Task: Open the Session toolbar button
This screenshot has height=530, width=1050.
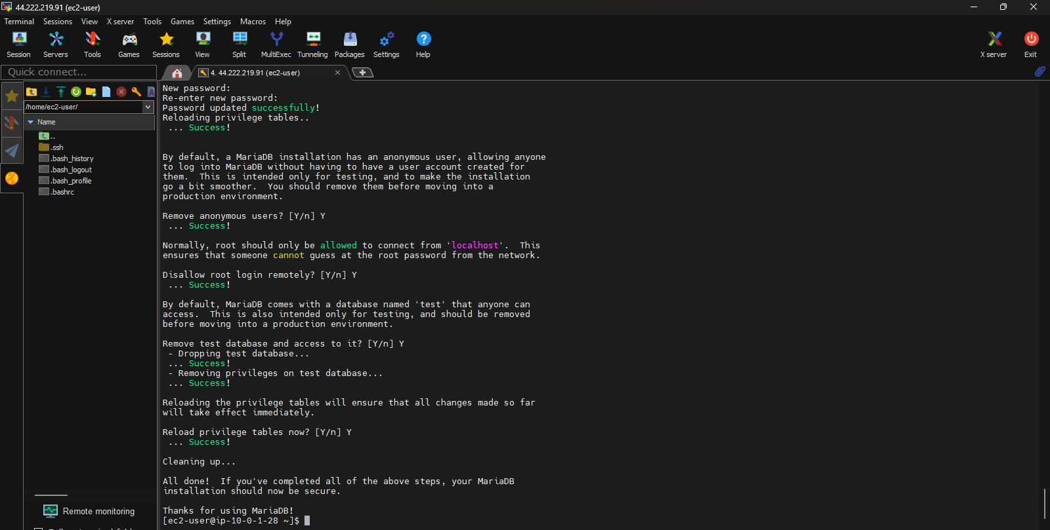Action: [x=18, y=45]
